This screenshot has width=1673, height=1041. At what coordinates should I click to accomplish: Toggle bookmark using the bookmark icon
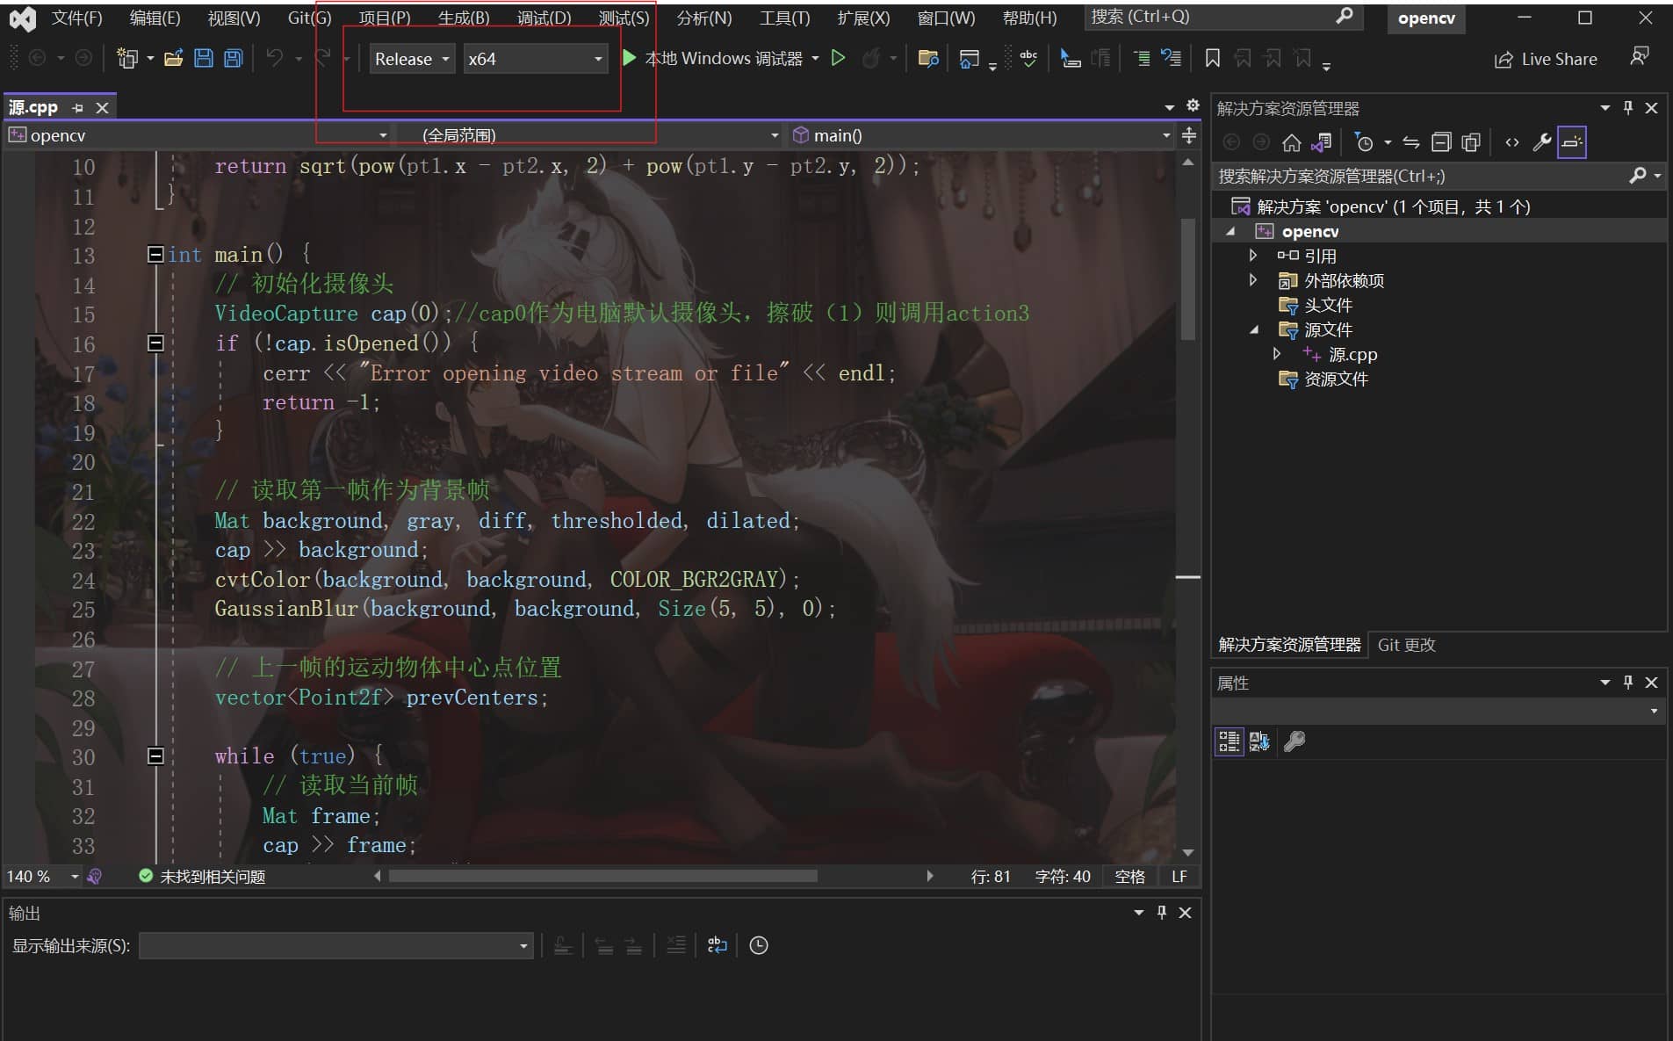1212,59
